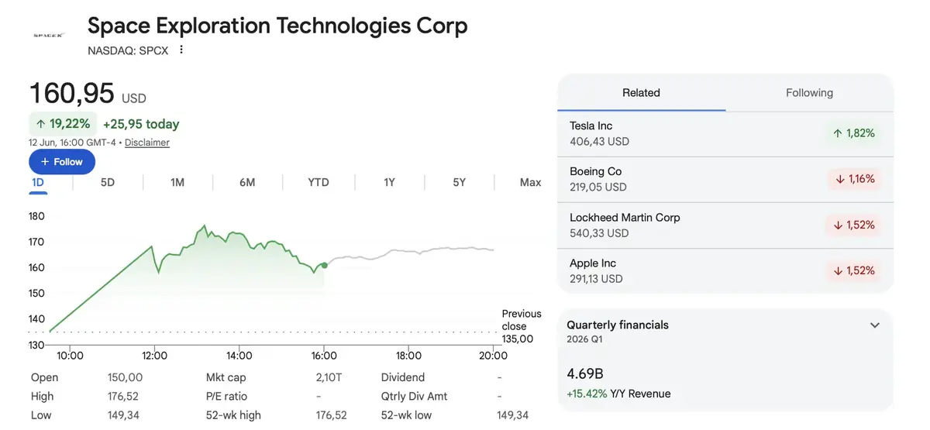Click the 160,95 price value

[x=71, y=93]
